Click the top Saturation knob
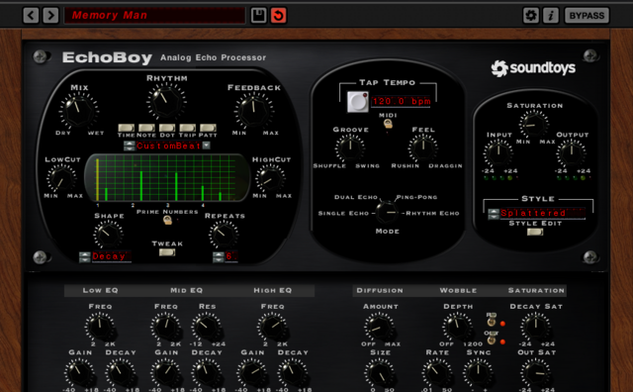 coord(534,125)
